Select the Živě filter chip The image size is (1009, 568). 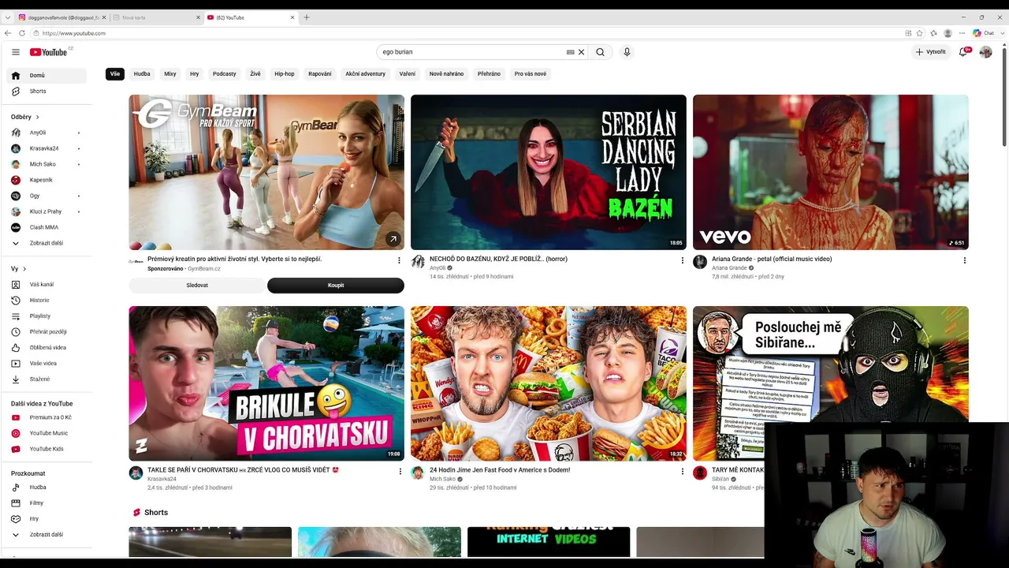(x=255, y=74)
